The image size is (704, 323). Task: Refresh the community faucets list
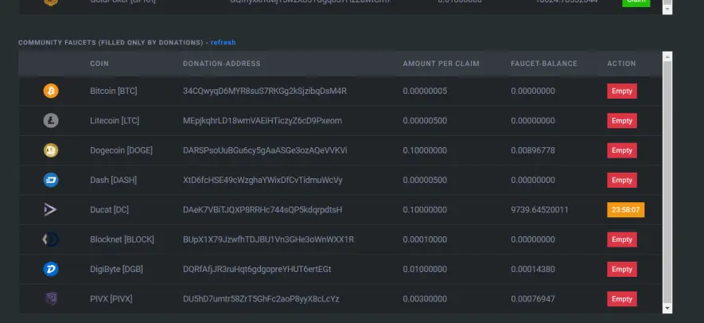click(x=224, y=43)
